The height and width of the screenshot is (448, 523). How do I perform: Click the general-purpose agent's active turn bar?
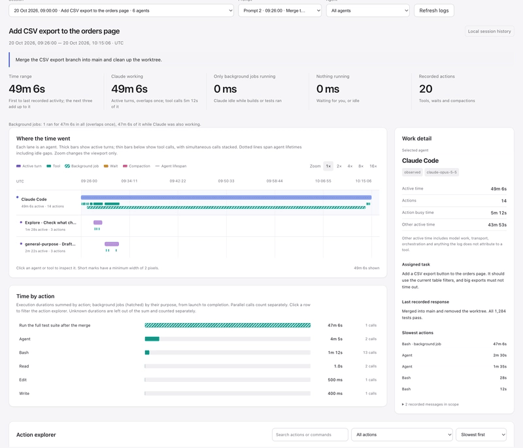pos(112,244)
